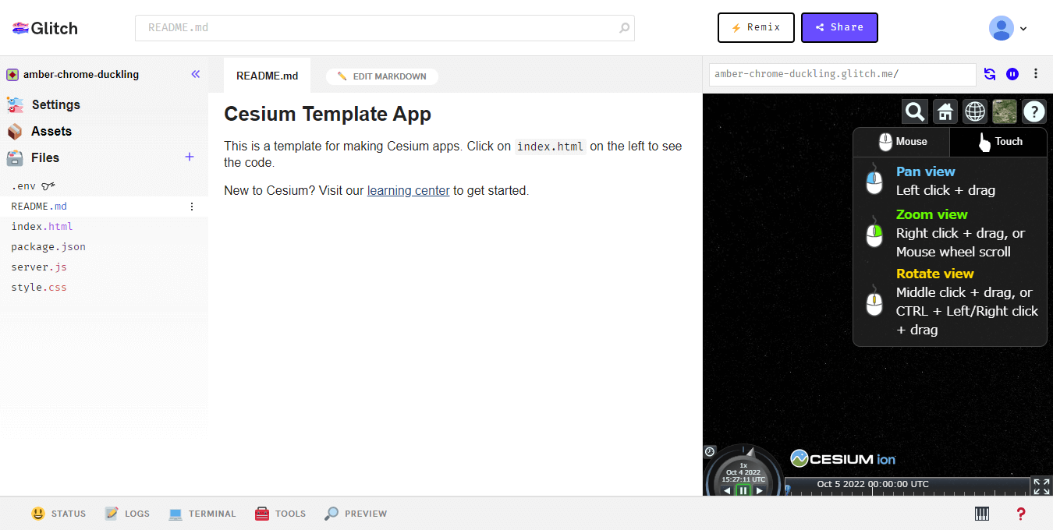Follow the learning center link
Screen dimensions: 1053x530
point(409,190)
